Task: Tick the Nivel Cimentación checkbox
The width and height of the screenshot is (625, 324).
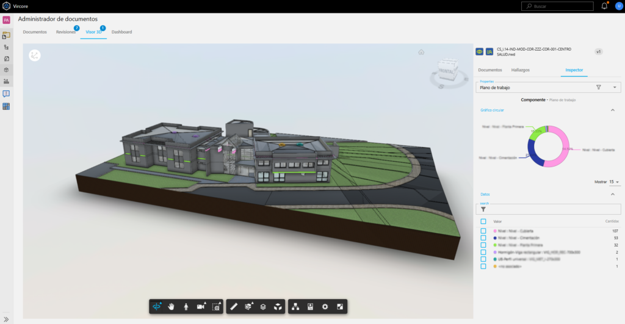Action: (x=483, y=238)
